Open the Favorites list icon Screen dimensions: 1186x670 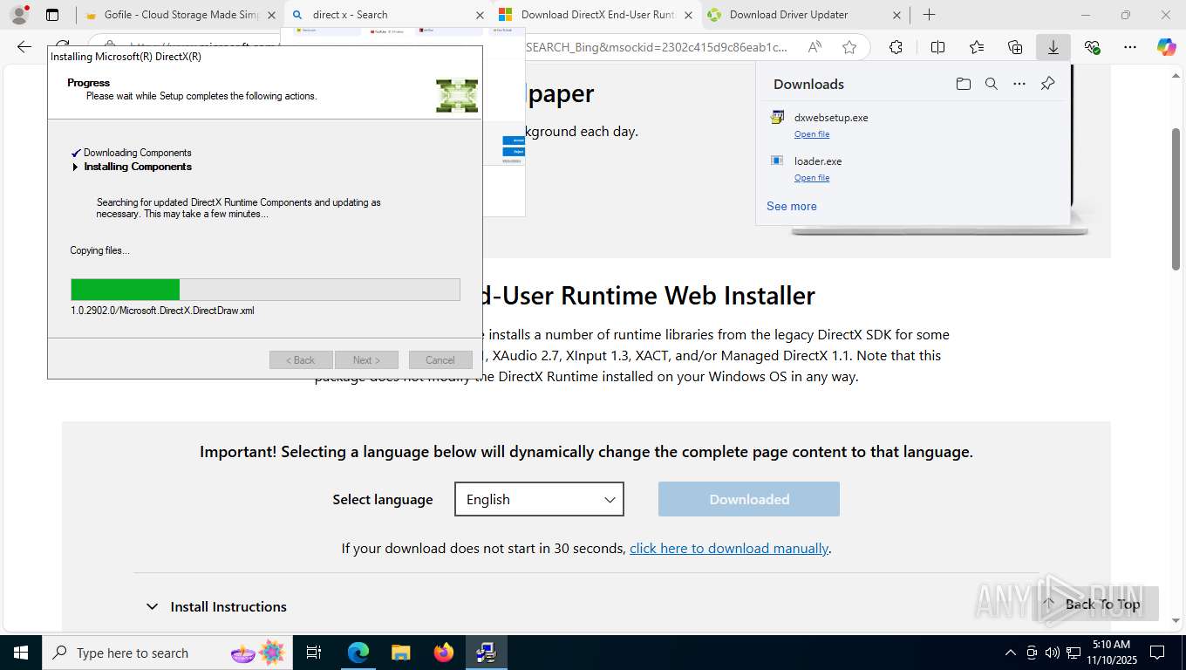click(x=977, y=47)
